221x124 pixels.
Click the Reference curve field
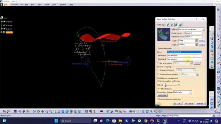pos(193,37)
